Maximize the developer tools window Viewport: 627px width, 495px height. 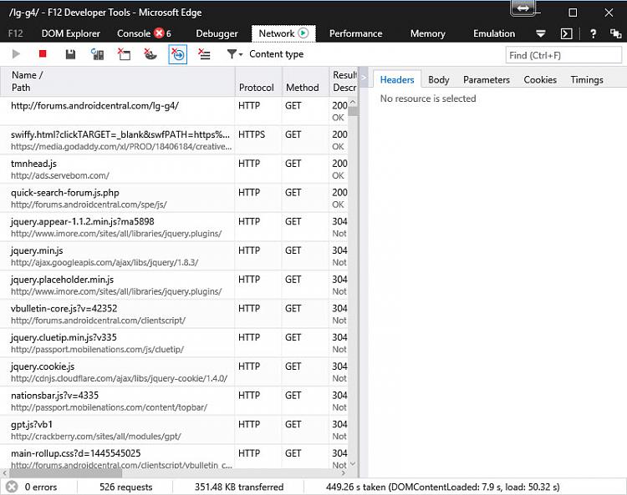(573, 13)
